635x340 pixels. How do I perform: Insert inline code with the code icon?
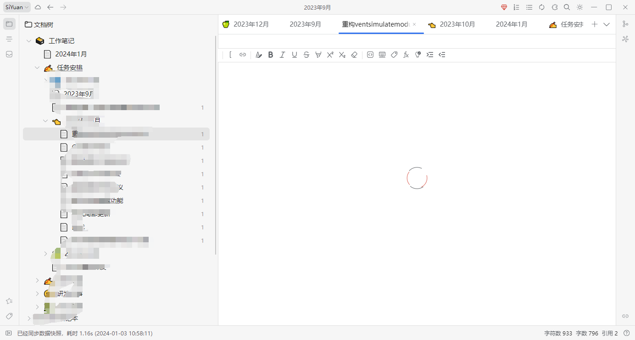click(370, 55)
